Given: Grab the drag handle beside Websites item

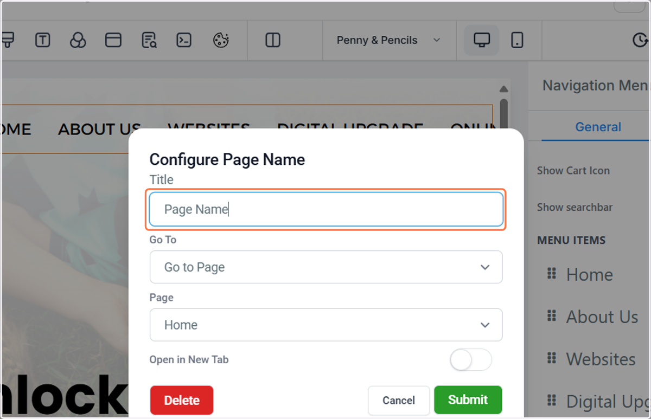Looking at the screenshot, I should pos(552,358).
